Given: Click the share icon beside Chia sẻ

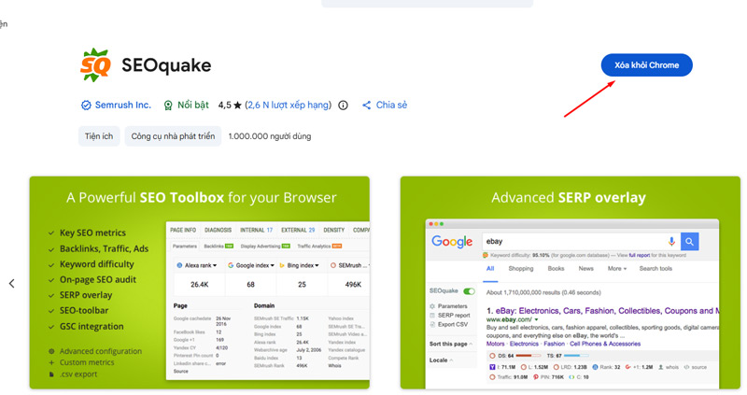Looking at the screenshot, I should pyautogui.click(x=366, y=106).
